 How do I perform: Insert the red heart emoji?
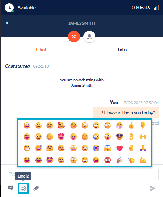click(119, 148)
